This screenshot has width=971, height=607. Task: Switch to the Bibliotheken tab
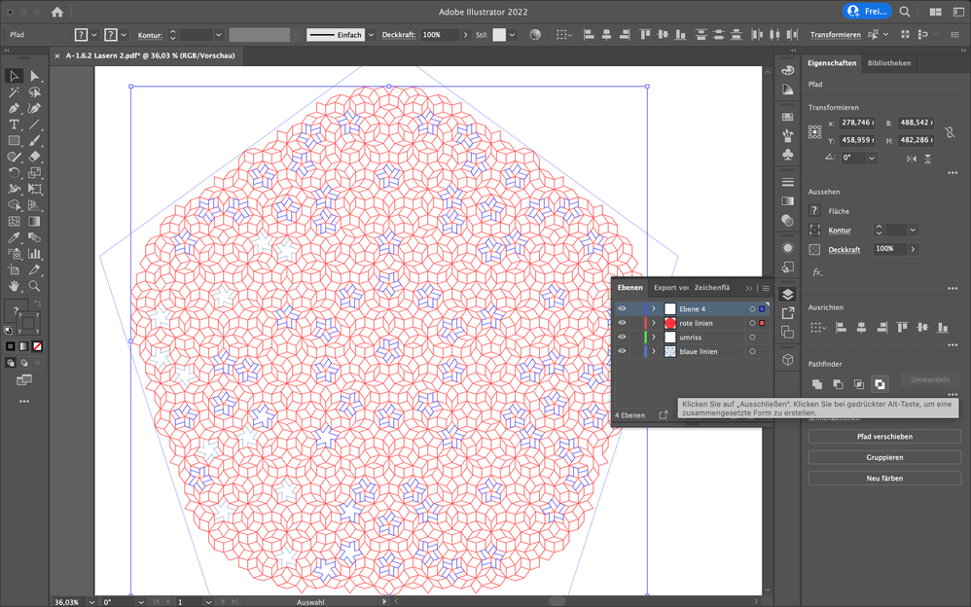[x=888, y=63]
